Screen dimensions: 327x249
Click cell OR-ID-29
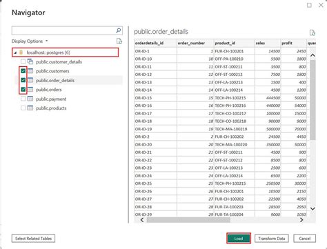pyautogui.click(x=155, y=215)
